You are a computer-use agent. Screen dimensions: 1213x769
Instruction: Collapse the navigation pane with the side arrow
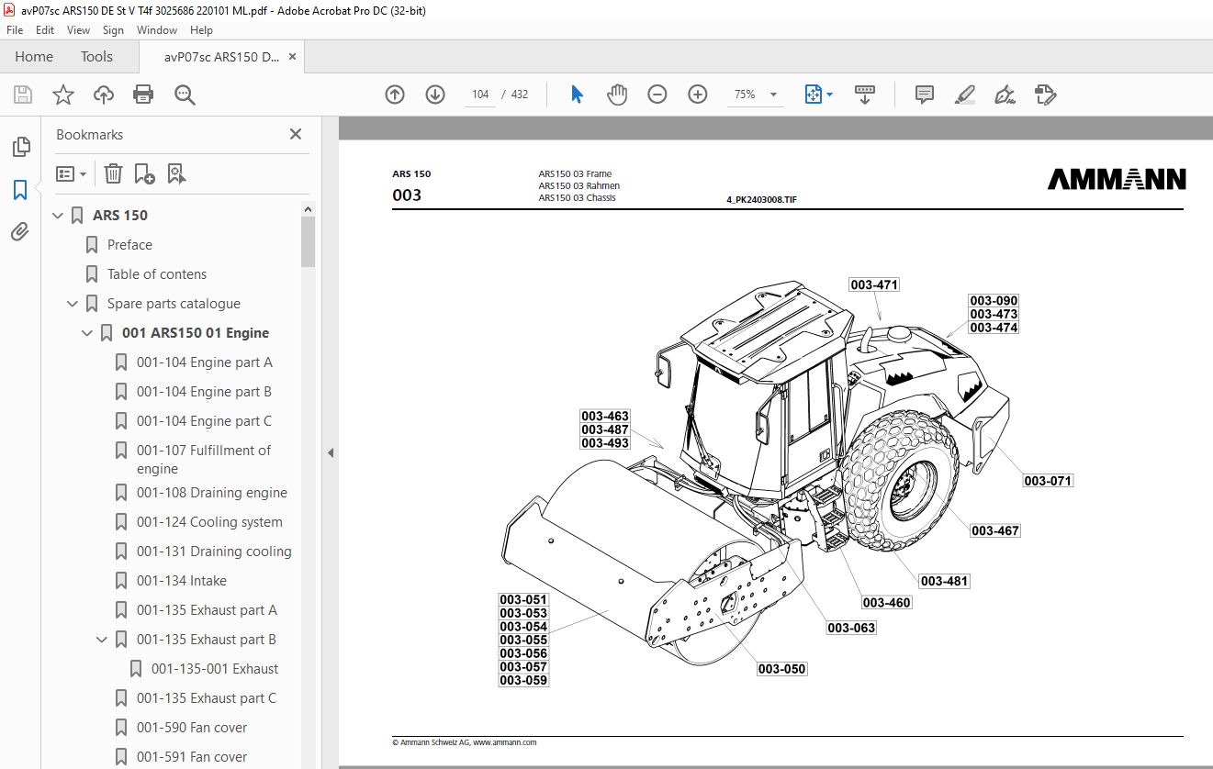pos(331,452)
